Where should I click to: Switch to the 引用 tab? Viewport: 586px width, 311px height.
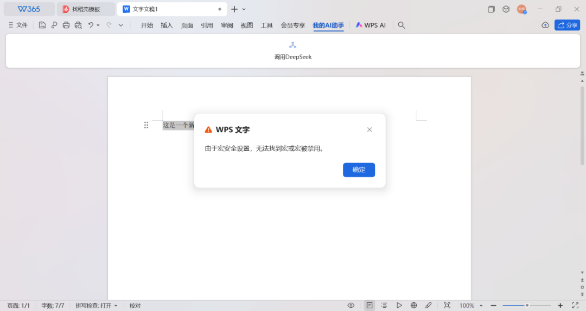207,25
